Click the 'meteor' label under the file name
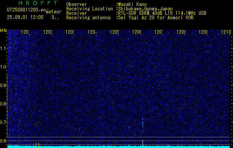This screenshot has height=148, width=233. (54, 12)
